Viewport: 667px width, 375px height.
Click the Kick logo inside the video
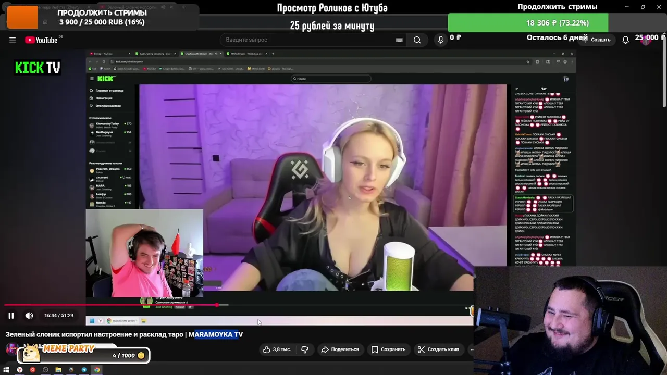106,79
